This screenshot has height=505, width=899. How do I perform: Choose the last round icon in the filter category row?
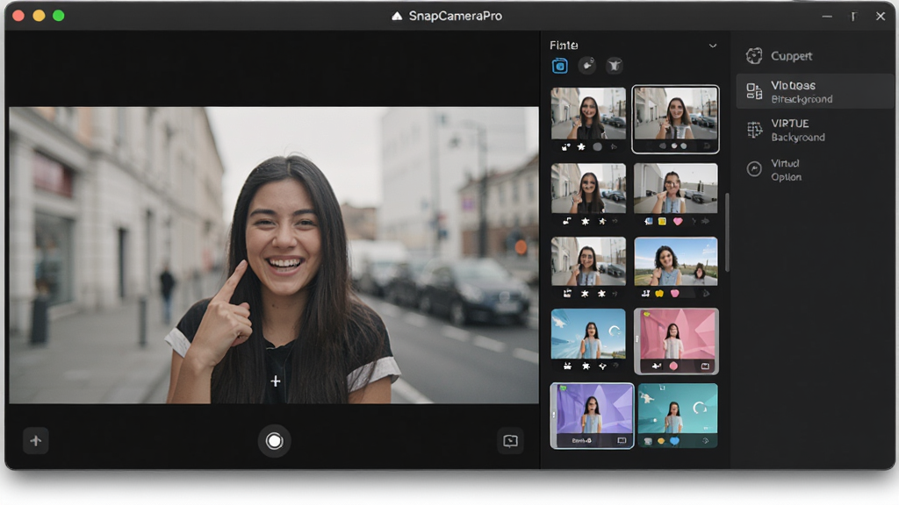pos(615,65)
